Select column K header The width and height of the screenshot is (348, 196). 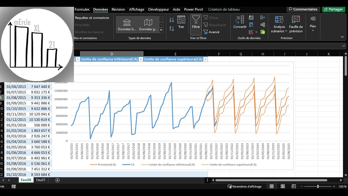click(329, 54)
